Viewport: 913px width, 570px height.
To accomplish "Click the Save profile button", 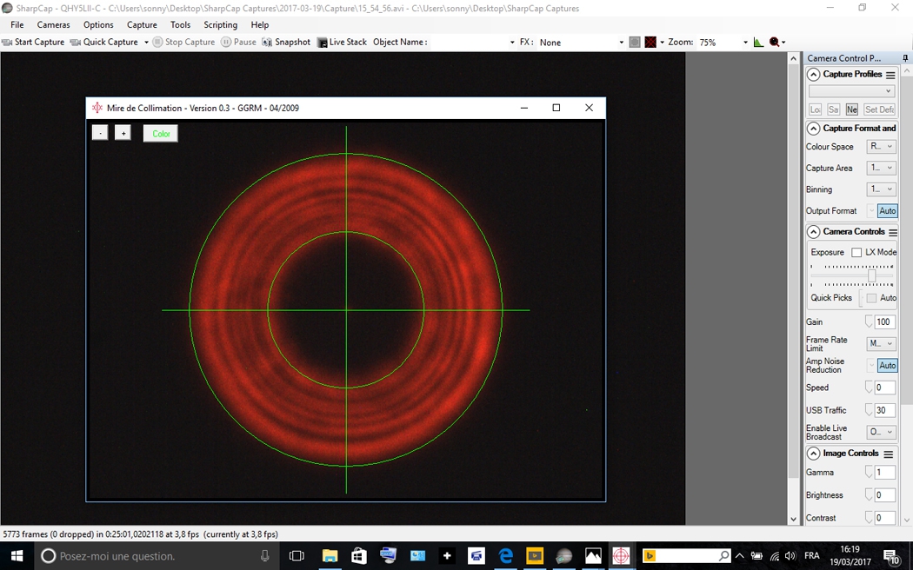I will coord(833,109).
